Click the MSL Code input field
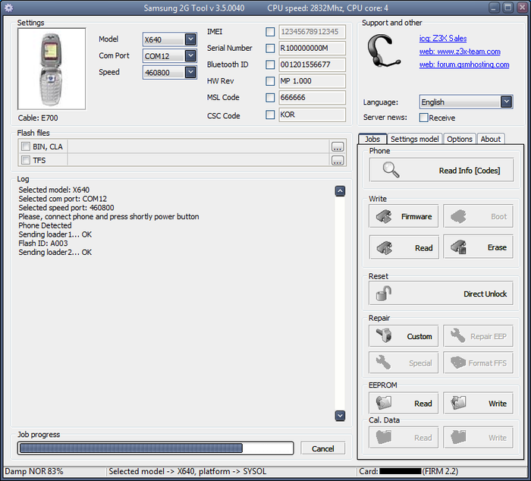Screen dimensions: 531x481 point(312,98)
